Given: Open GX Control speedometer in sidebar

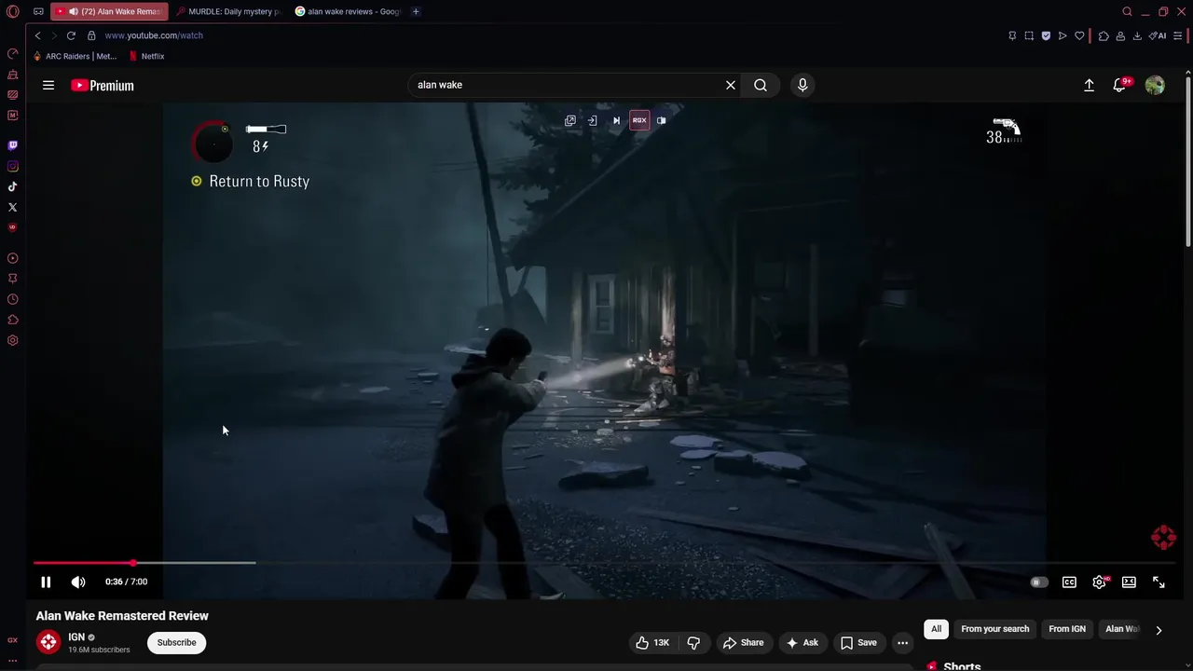Looking at the screenshot, I should click(x=12, y=53).
